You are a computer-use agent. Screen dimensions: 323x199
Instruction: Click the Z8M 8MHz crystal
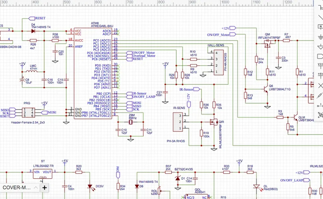[x=133, y=122]
